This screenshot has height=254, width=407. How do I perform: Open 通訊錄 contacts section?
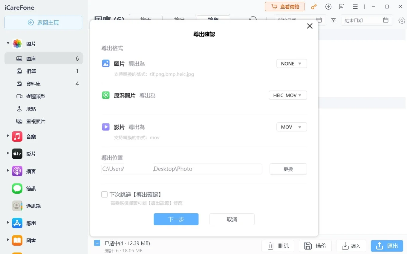[33, 206]
